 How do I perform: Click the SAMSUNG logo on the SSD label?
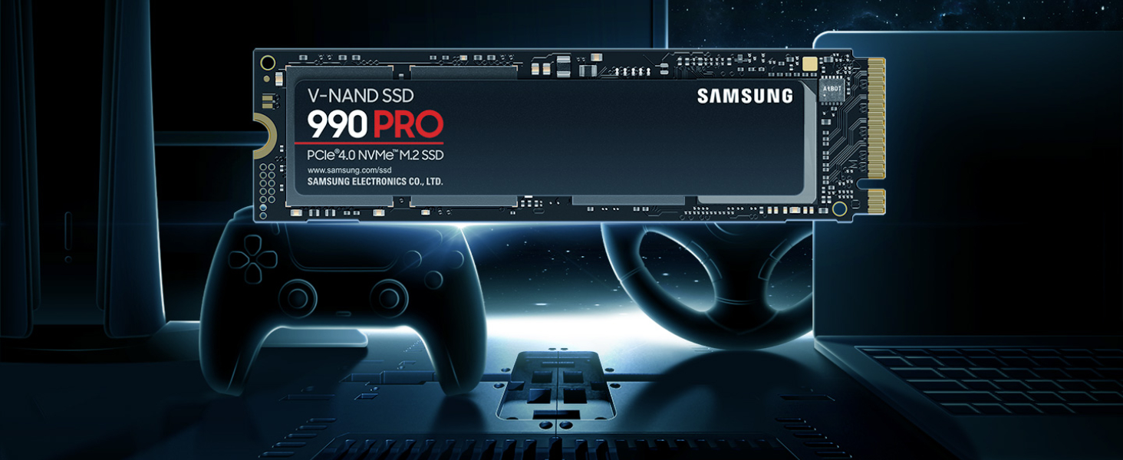(744, 96)
